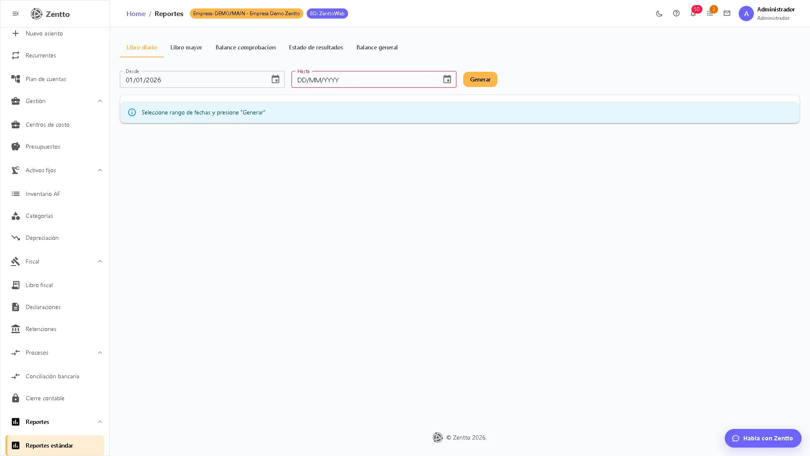Viewport: 810px width, 456px height.
Task: Toggle dark mode with the moon icon
Action: click(659, 14)
